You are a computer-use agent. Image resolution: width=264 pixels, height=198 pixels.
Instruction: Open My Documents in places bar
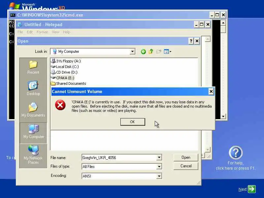click(33, 110)
